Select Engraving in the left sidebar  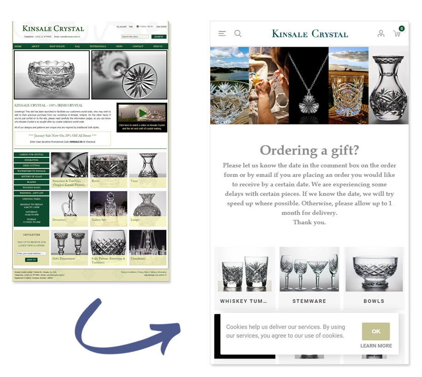(x=32, y=160)
